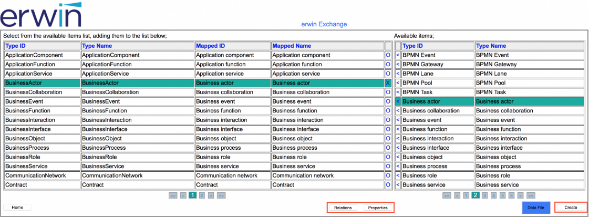Select page 1 of available items

click(466, 195)
